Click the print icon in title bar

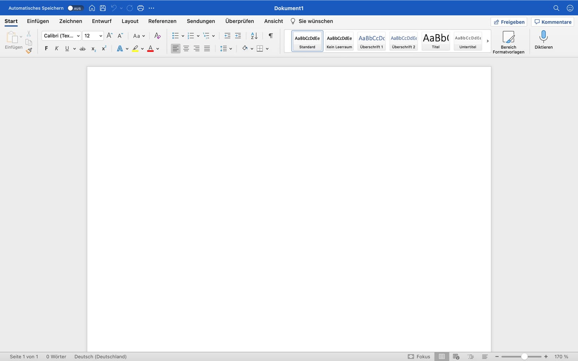[141, 8]
